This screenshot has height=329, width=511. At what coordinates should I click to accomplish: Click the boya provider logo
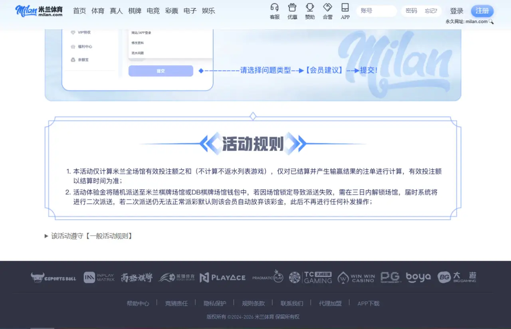pos(418,277)
